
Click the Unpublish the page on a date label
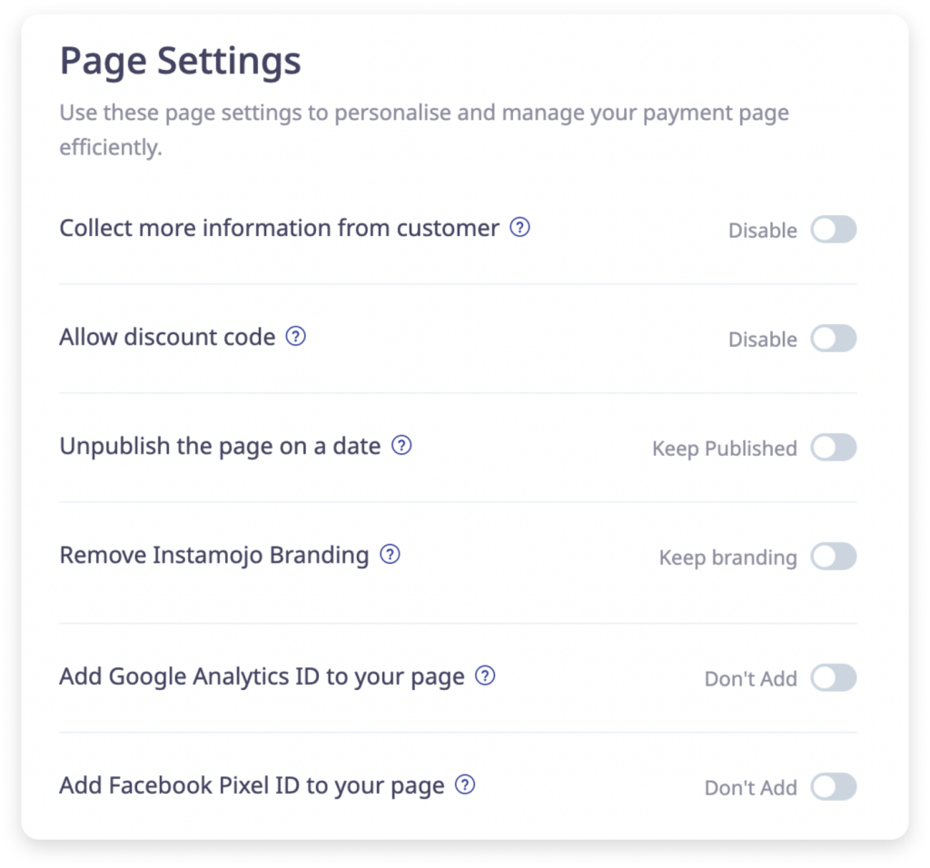(x=220, y=447)
